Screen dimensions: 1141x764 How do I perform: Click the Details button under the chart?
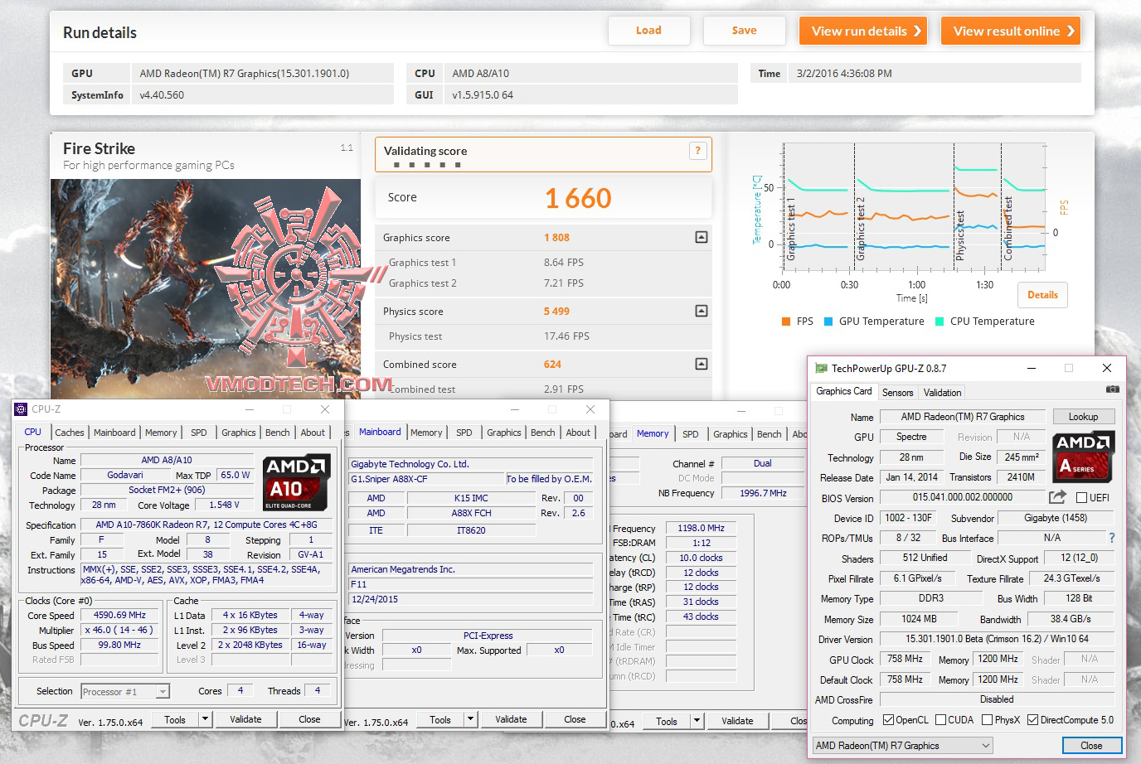pyautogui.click(x=1042, y=295)
